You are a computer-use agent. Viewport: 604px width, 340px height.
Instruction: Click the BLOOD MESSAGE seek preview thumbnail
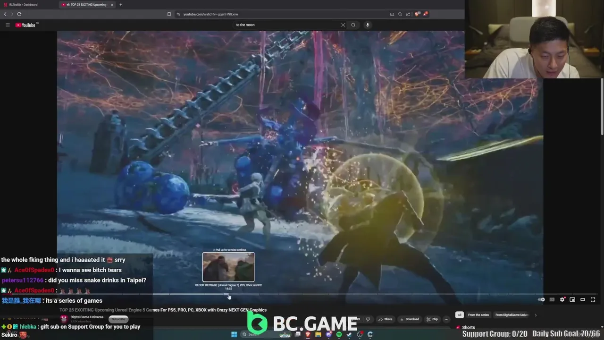(x=228, y=267)
